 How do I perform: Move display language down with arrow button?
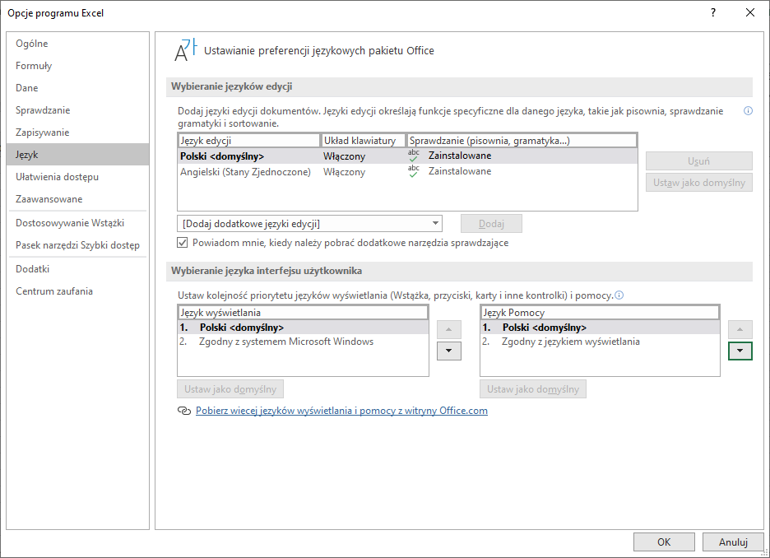coord(449,351)
